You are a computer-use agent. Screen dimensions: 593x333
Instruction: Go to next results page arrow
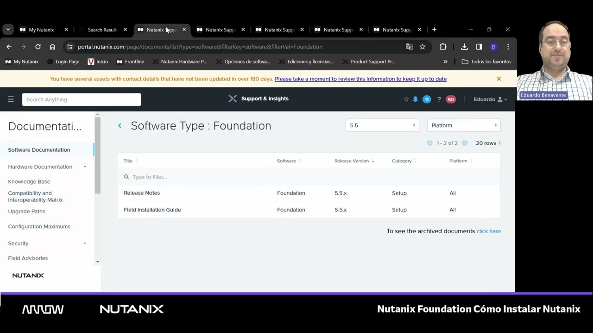click(465, 143)
